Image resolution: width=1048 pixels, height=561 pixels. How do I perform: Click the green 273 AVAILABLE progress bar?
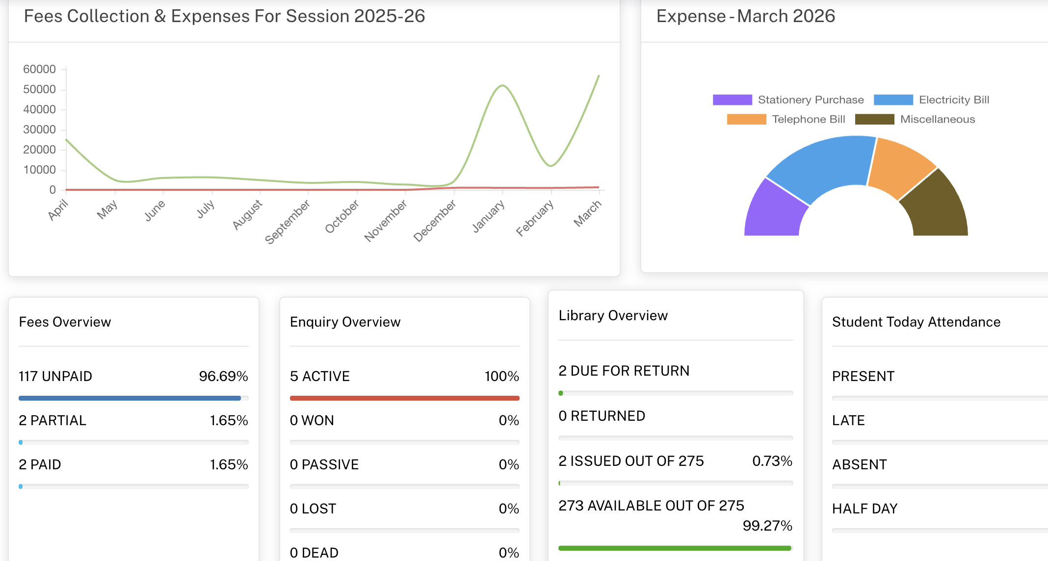tap(675, 548)
